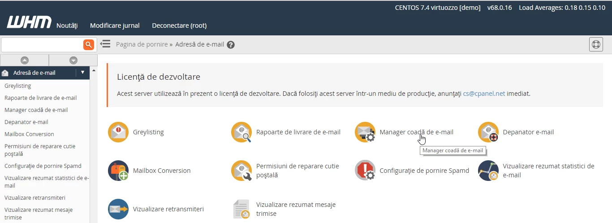The width and height of the screenshot is (612, 223).
Task: Open the Vizualizare rezumat statistici icon
Action: pyautogui.click(x=488, y=171)
